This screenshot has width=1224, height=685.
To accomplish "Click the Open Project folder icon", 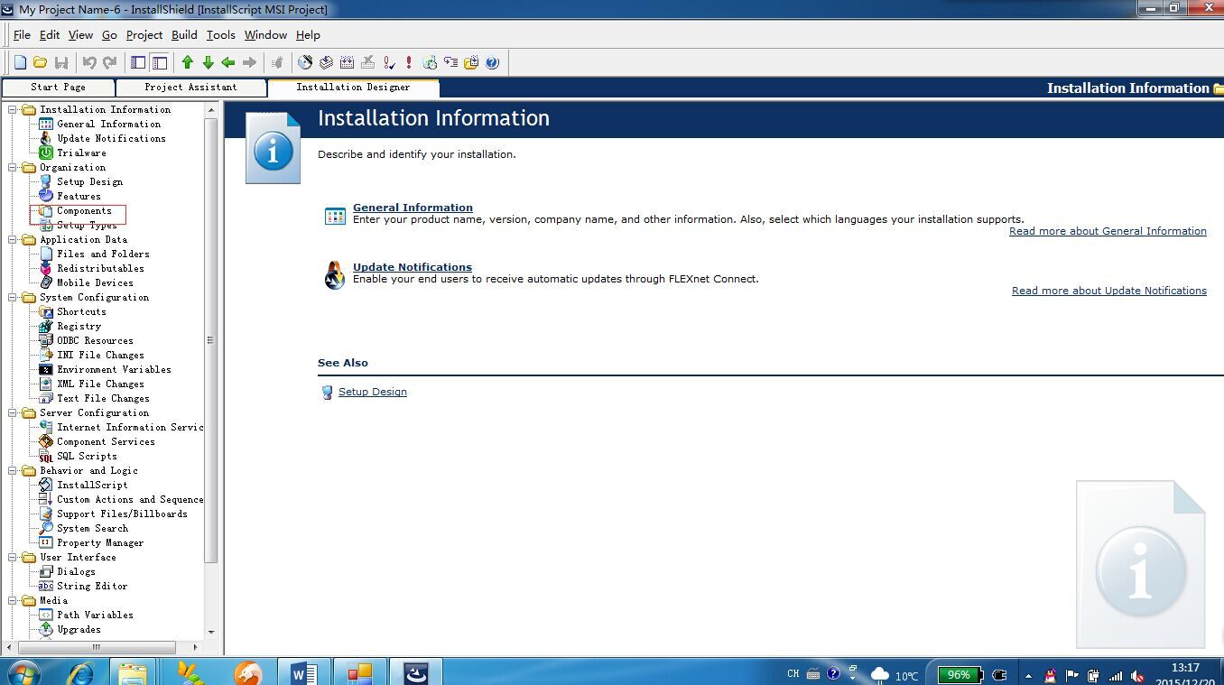I will pos(41,62).
